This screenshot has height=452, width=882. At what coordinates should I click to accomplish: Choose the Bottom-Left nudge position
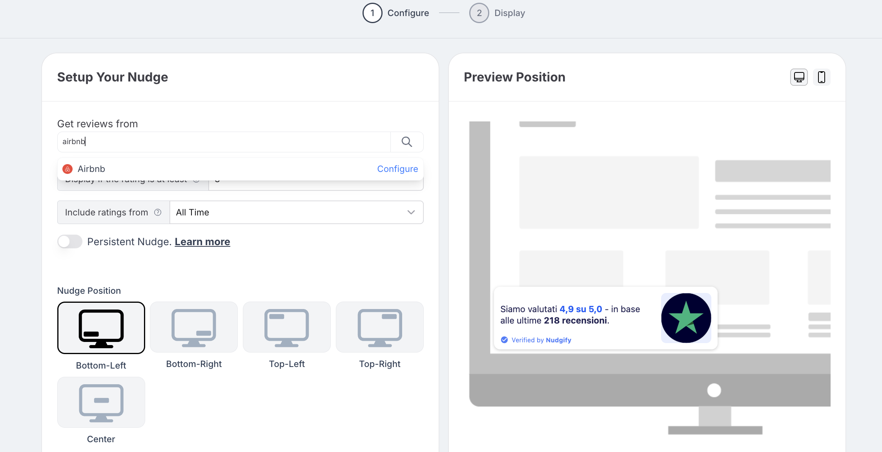tap(101, 328)
